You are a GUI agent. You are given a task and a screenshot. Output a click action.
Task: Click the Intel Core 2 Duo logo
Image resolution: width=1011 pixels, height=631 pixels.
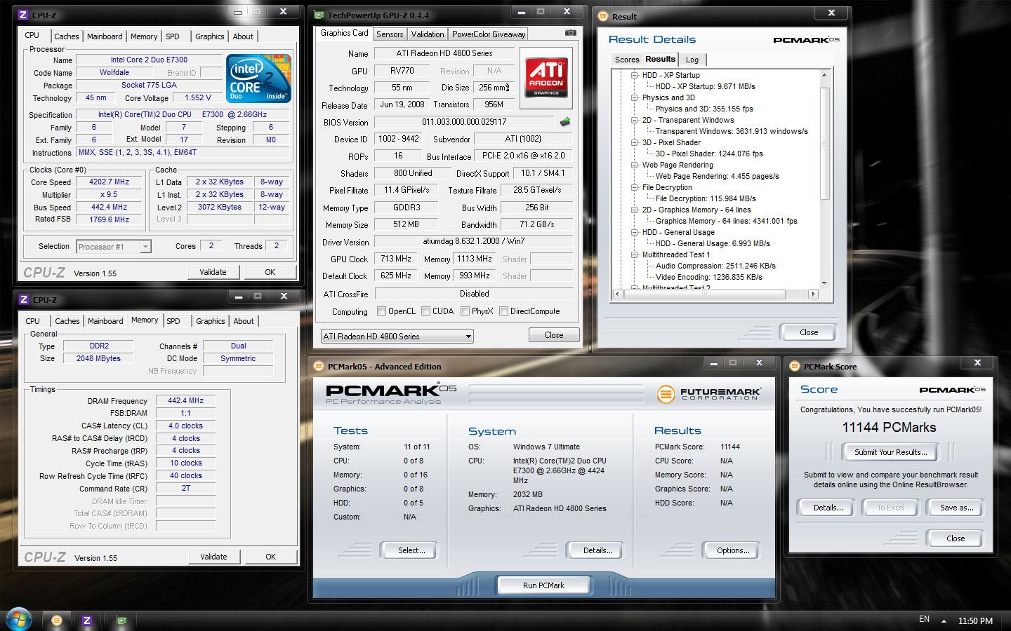(259, 78)
